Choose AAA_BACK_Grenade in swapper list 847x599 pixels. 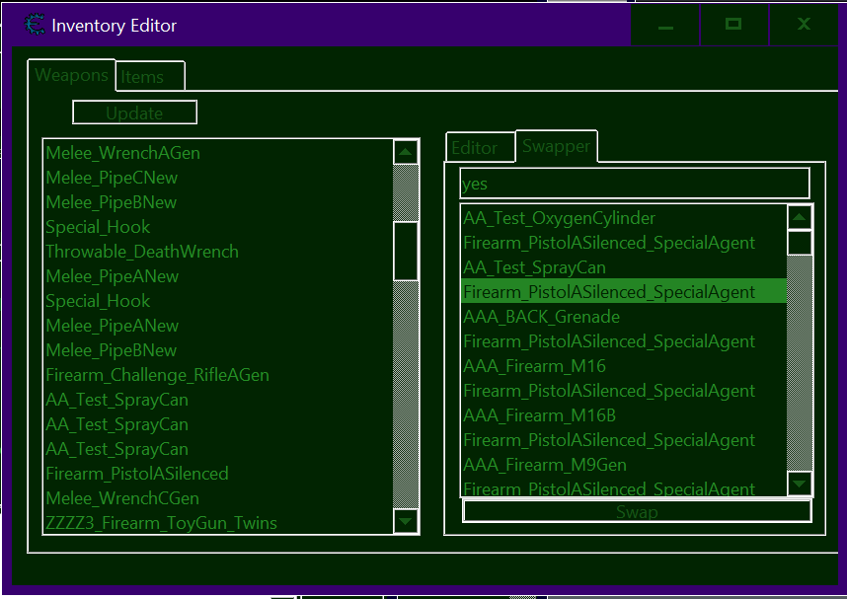[541, 317]
